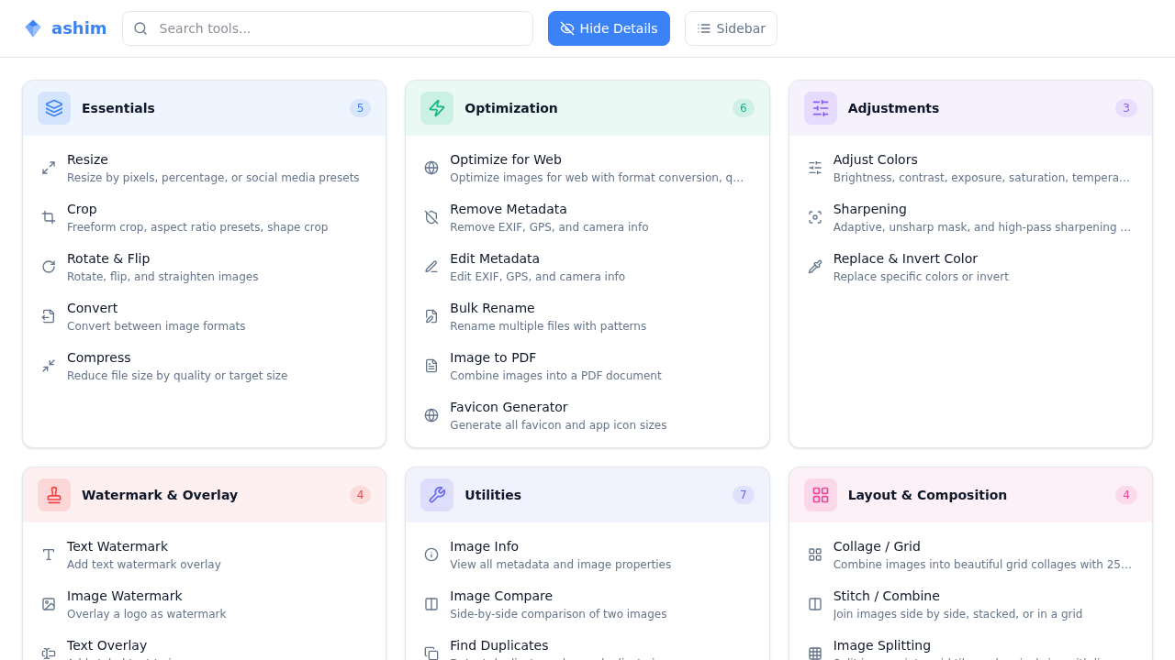The width and height of the screenshot is (1175, 660).
Task: Click the Watermark & Overlay stamp icon
Action: [54, 495]
